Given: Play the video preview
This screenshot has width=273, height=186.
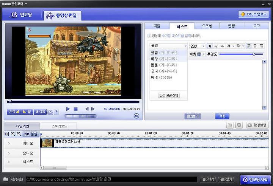Looking at the screenshot, I should [68, 109].
